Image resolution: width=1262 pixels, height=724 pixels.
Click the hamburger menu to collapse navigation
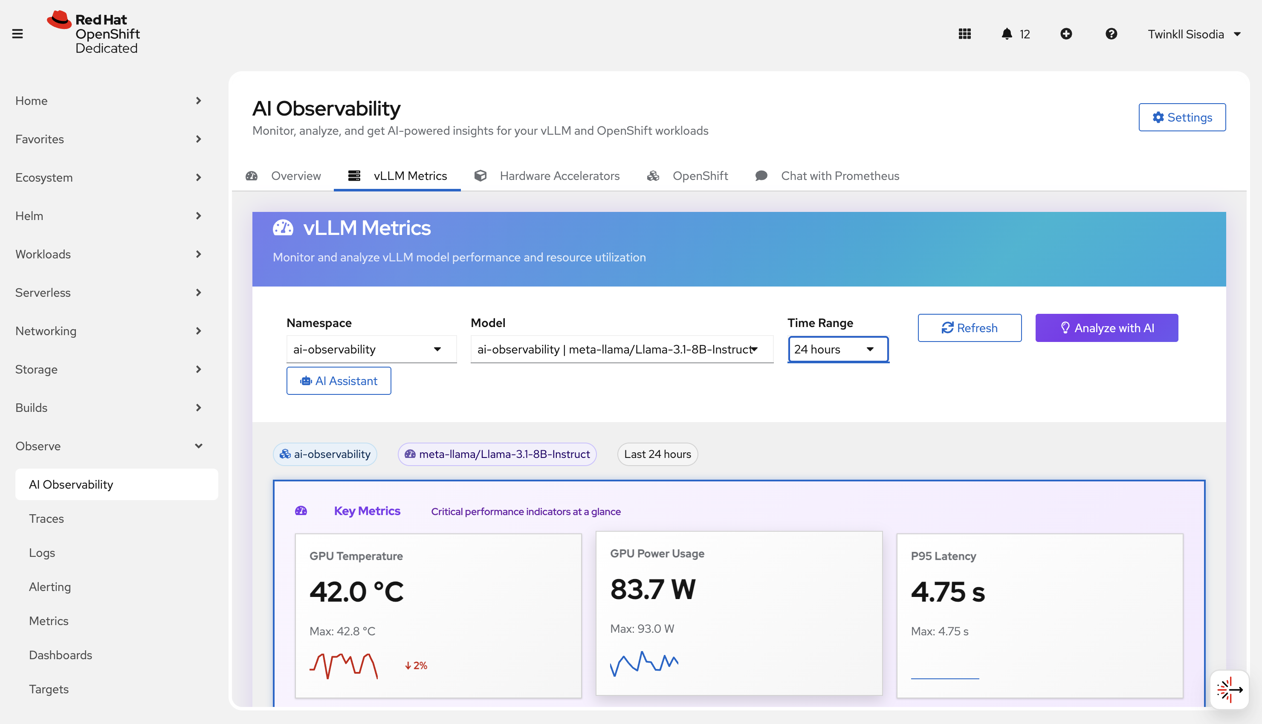17,33
